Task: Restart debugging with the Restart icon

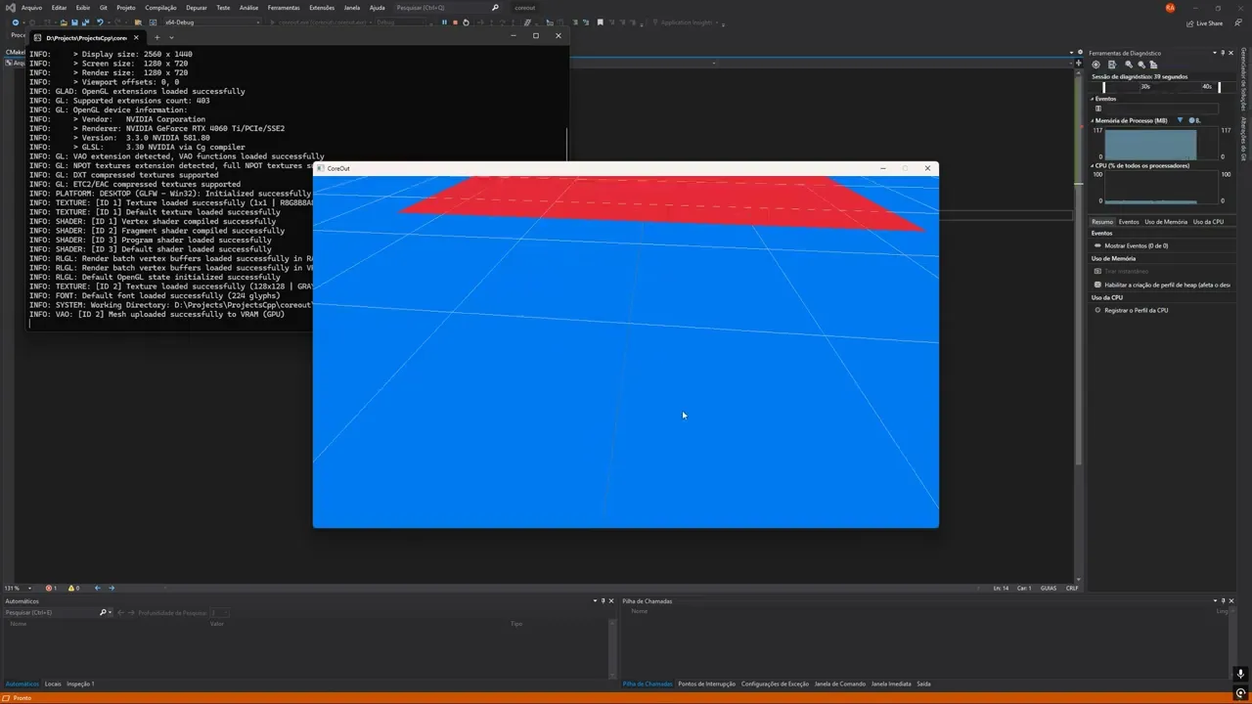Action: (466, 22)
